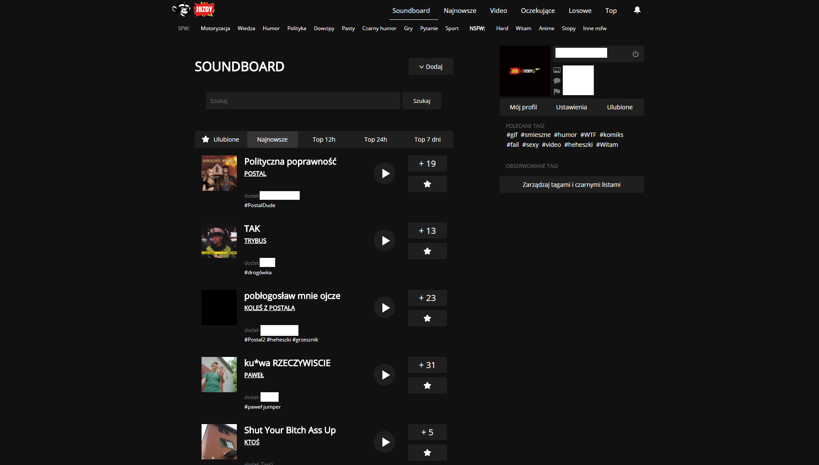Favorite the TAK sound

428,251
